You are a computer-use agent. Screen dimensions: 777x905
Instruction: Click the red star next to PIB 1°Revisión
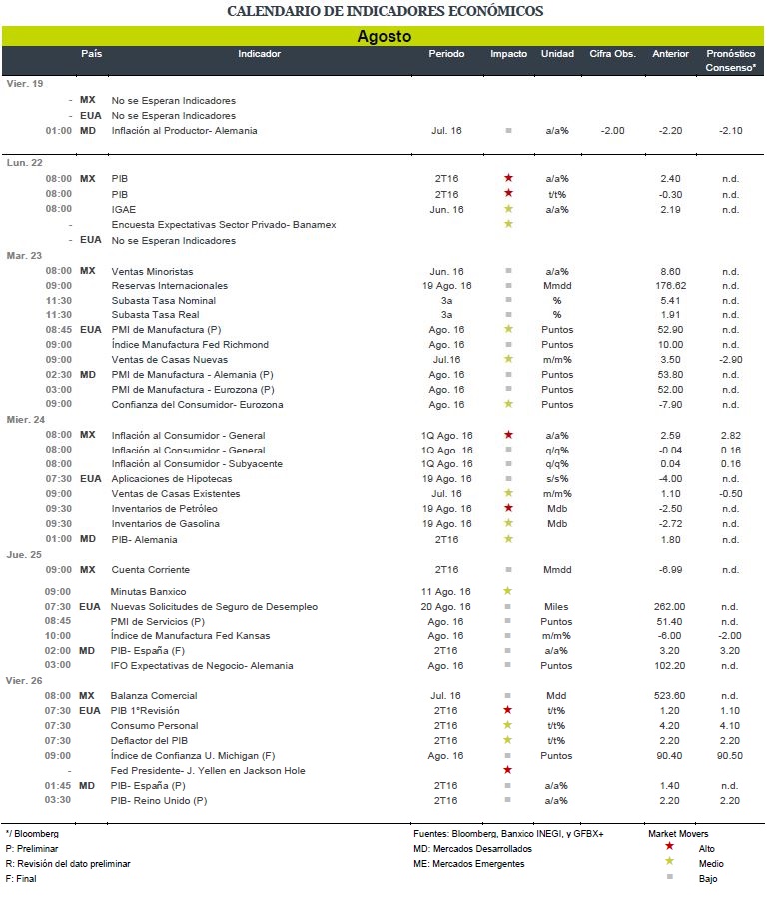point(507,710)
